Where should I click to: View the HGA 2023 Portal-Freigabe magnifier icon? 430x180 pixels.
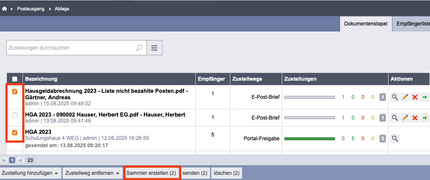(395, 139)
